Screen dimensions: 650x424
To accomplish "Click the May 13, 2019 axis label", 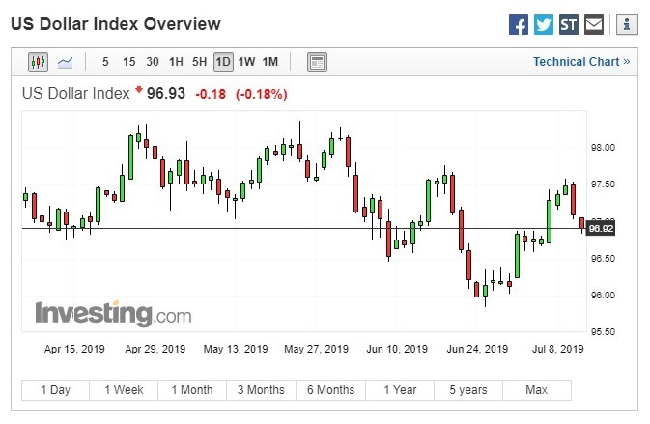I will tap(236, 349).
